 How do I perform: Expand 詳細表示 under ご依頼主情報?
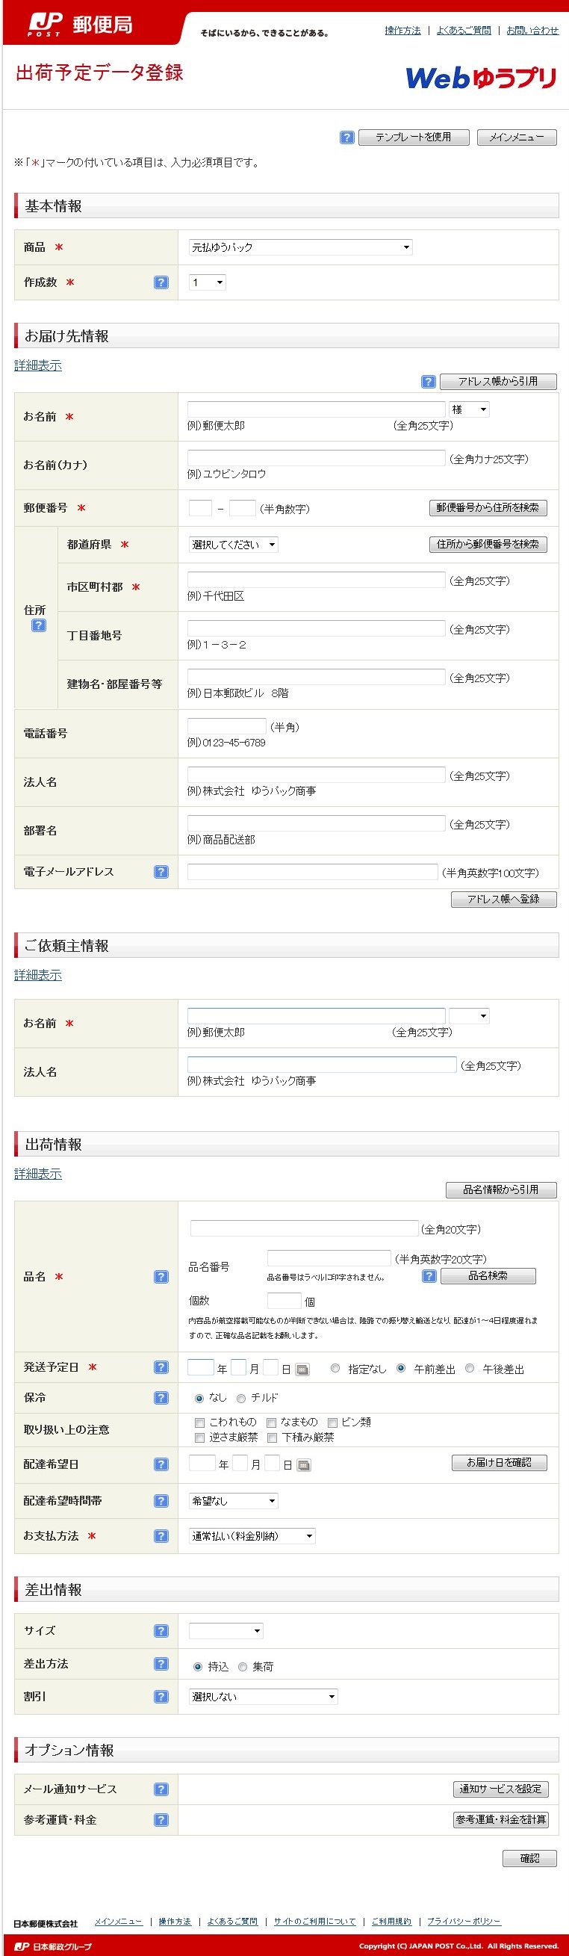tap(38, 975)
